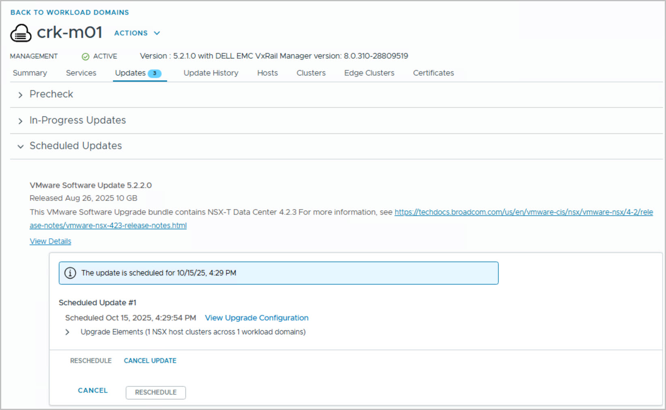Open the Certificates tab
666x410 pixels.
pyautogui.click(x=433, y=73)
